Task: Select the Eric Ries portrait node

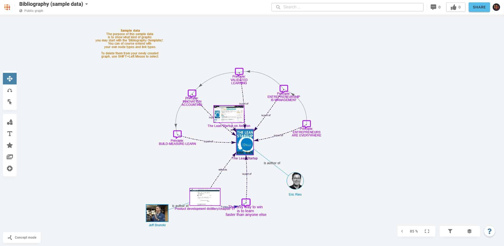Action: tap(295, 181)
